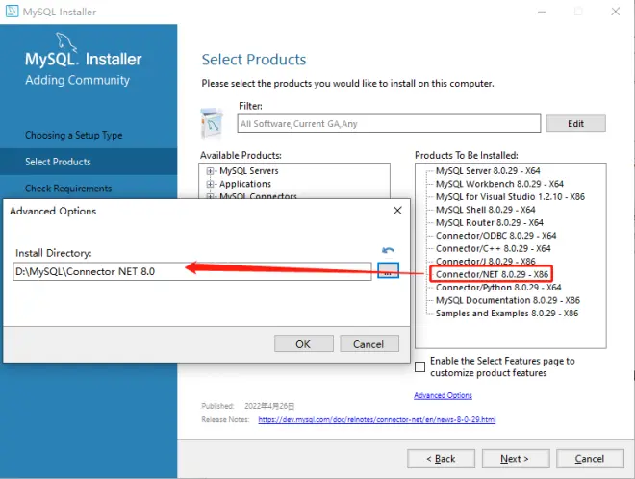635x479 pixels.
Task: Cancel the MySQL Installer wizard
Action: pyautogui.click(x=590, y=459)
